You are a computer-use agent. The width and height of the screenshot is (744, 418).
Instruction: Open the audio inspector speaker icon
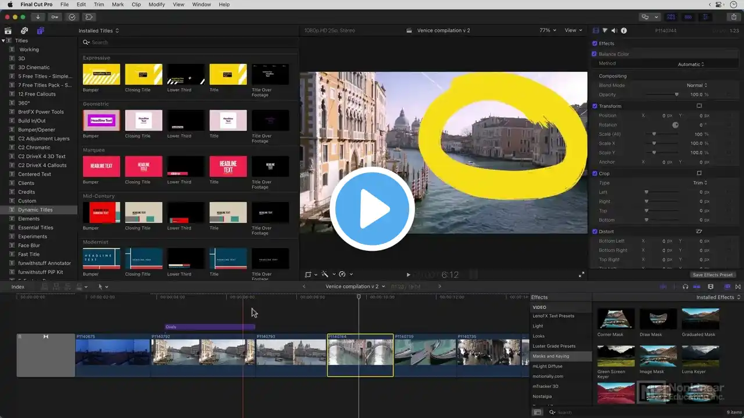pos(614,31)
